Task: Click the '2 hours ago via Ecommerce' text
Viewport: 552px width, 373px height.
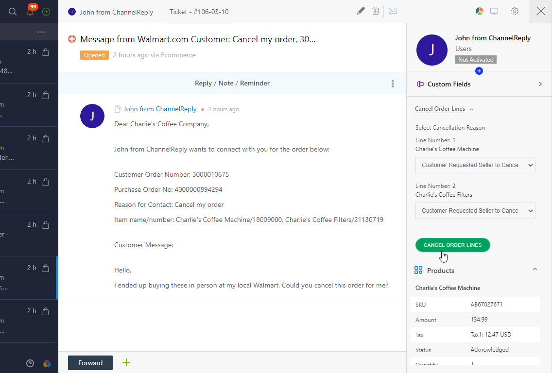Action: [x=154, y=55]
